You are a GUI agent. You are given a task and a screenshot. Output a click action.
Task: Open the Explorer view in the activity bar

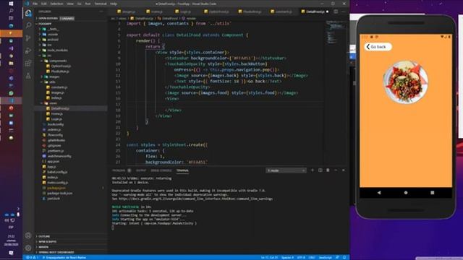[28, 13]
